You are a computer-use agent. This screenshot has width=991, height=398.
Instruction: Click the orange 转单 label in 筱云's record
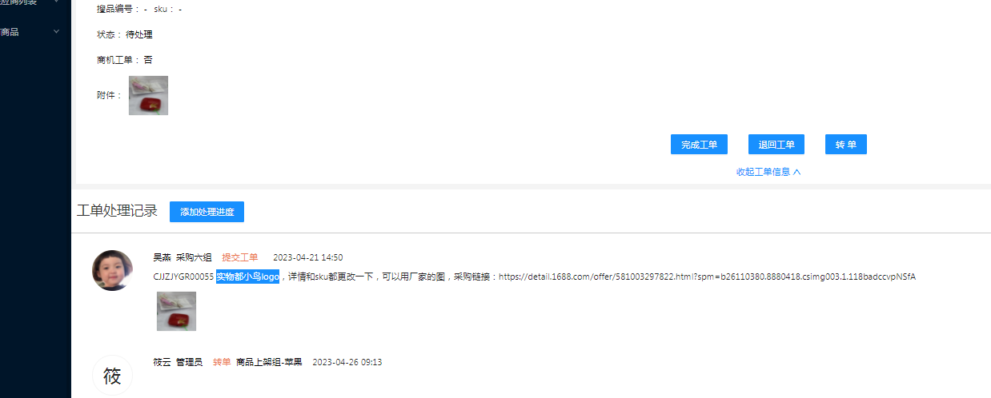click(x=222, y=362)
